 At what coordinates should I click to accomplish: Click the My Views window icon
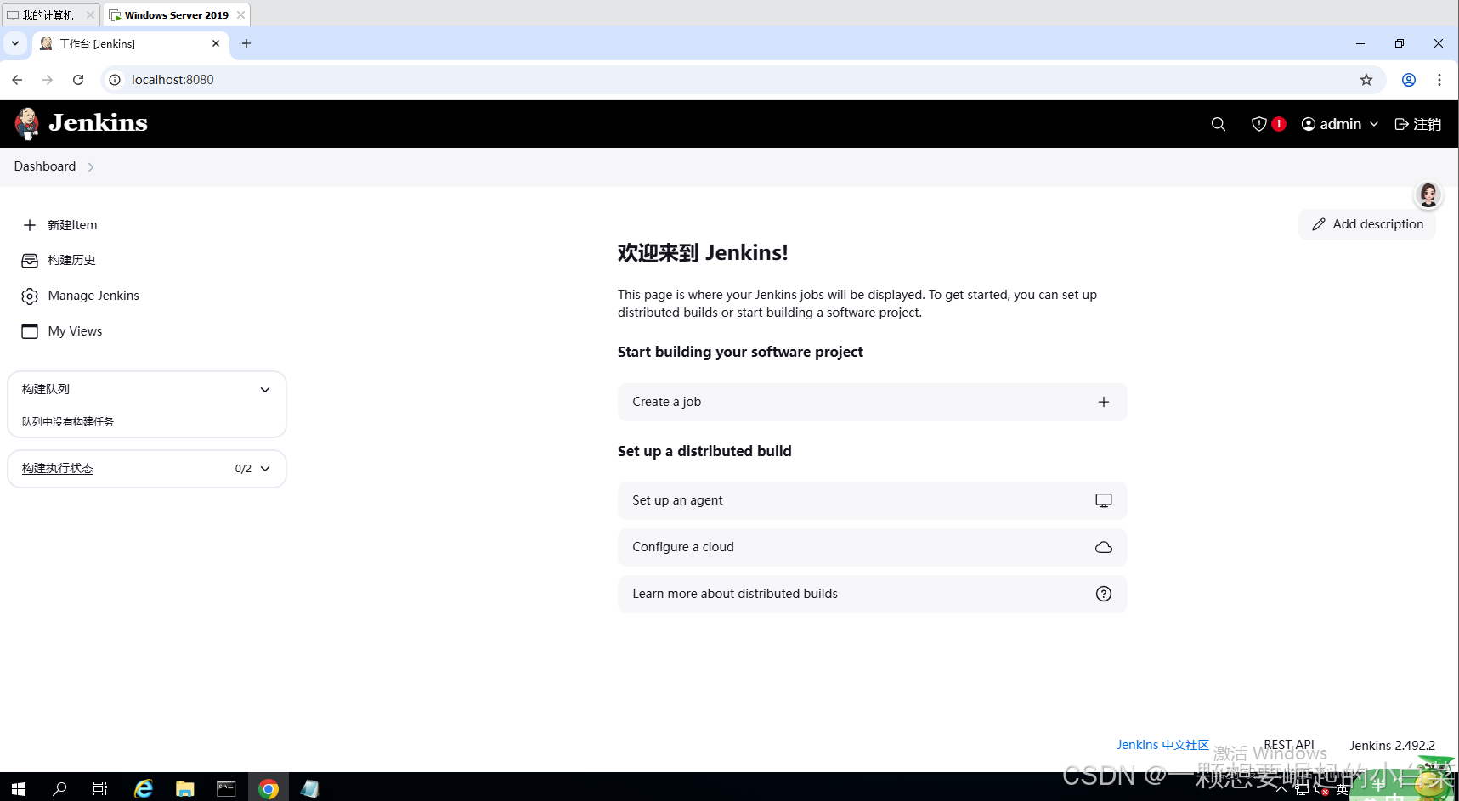[30, 331]
